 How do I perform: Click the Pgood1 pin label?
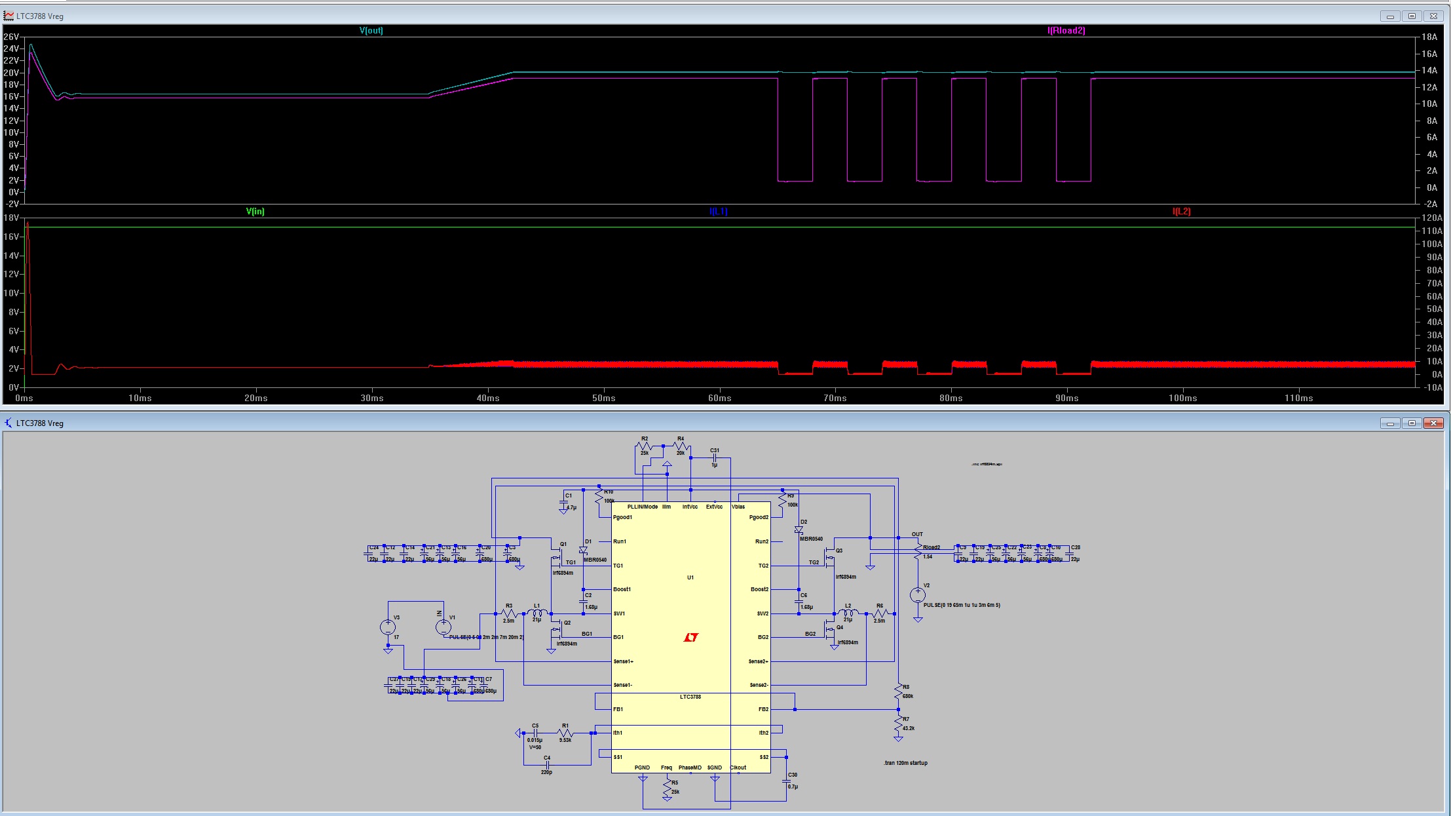tap(622, 517)
